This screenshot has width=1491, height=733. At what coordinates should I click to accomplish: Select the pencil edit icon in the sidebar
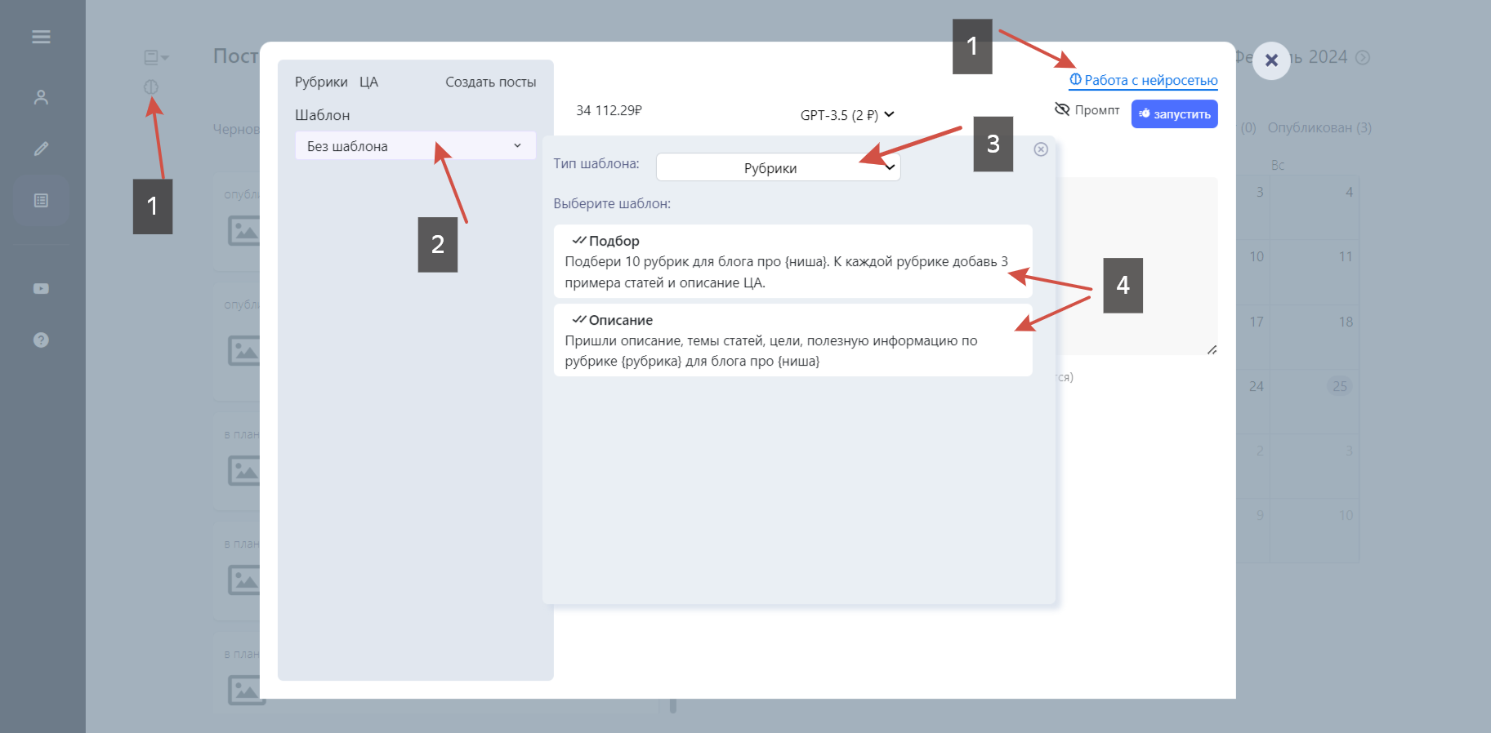coord(41,149)
